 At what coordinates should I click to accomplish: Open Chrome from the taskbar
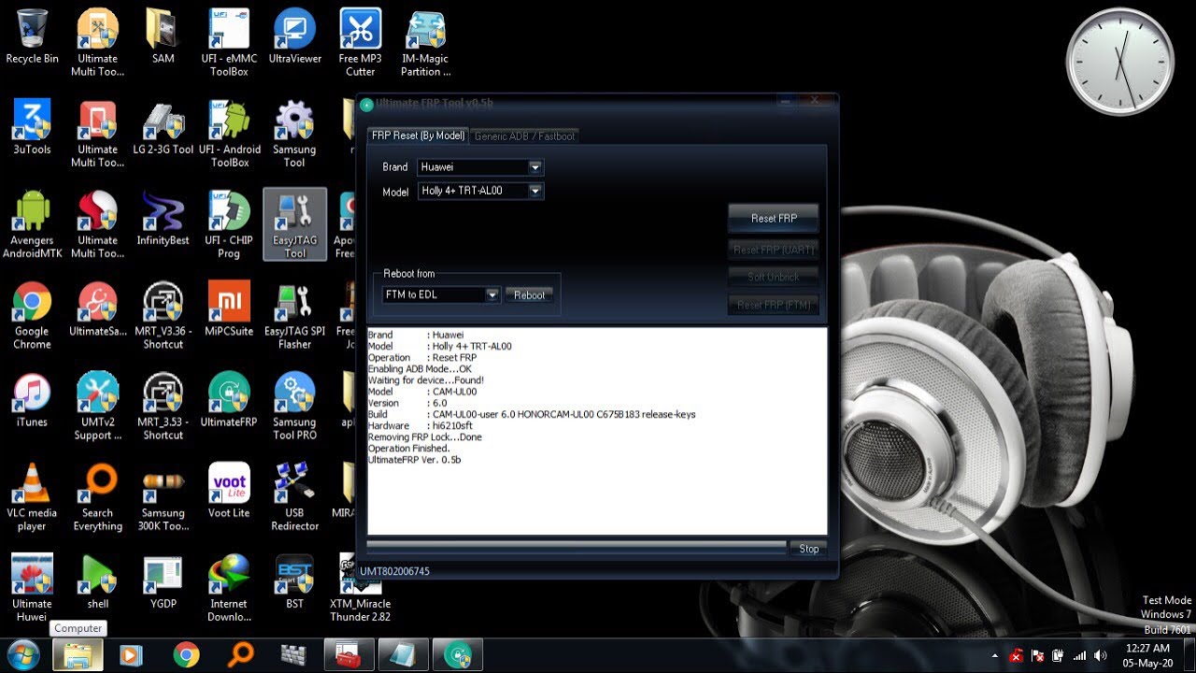(186, 654)
